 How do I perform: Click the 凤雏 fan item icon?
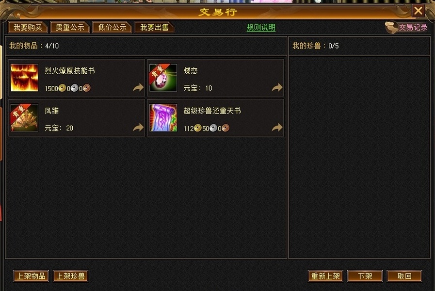coord(24,118)
